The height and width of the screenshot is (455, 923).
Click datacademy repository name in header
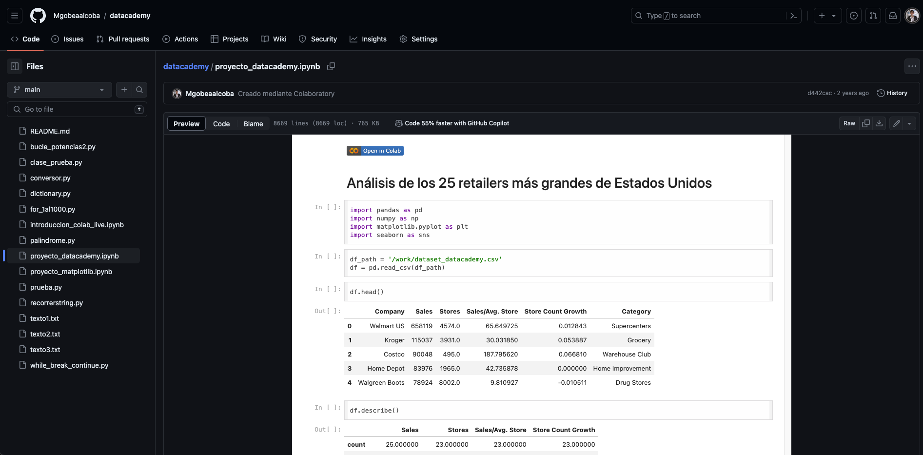click(x=130, y=16)
